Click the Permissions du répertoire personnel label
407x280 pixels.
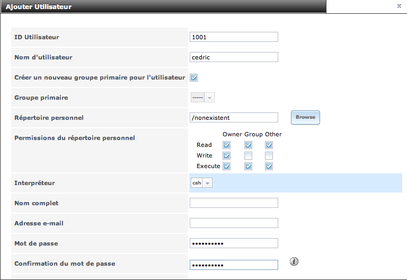(x=75, y=138)
